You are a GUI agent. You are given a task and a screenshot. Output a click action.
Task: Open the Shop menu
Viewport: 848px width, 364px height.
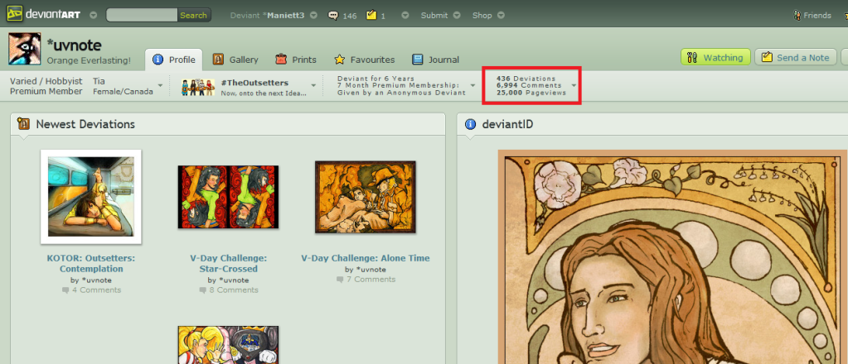click(482, 15)
